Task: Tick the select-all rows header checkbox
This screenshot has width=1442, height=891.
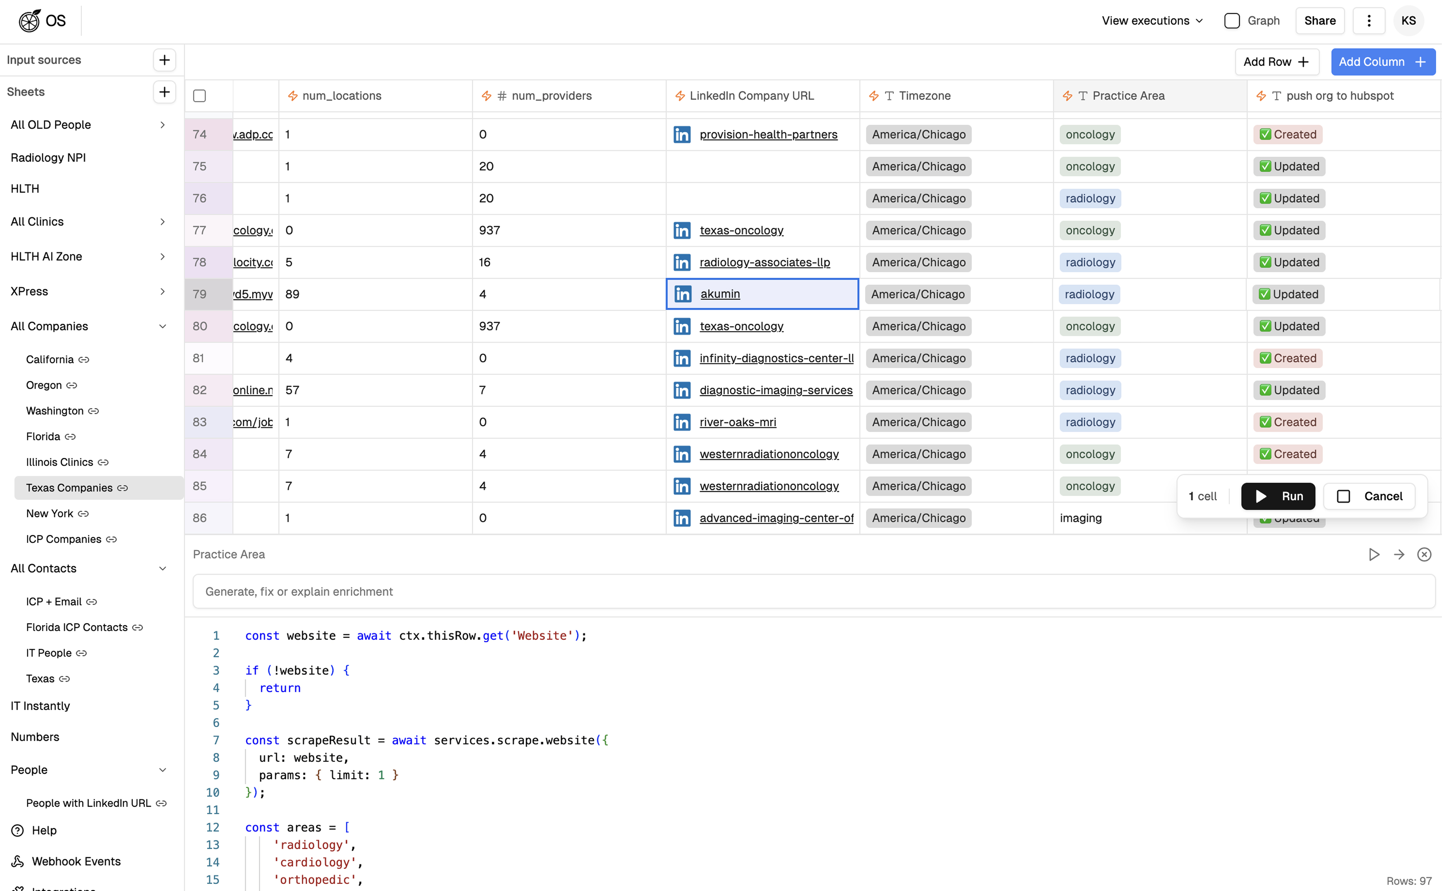Action: point(200,96)
